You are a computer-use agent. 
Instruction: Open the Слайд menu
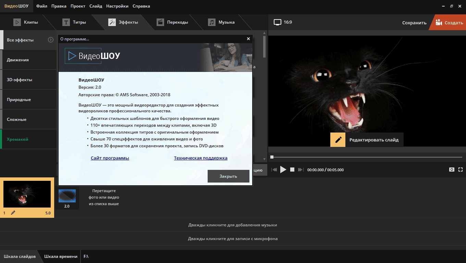coord(96,6)
